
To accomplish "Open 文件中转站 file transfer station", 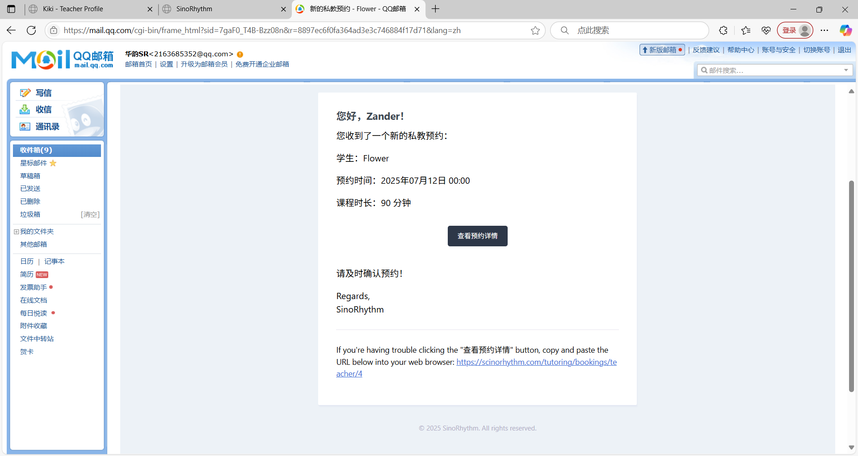I will 37,339.
